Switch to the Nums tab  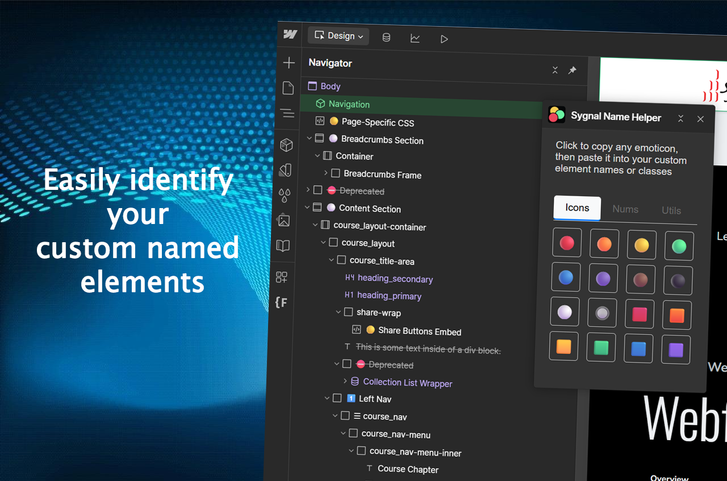[625, 209]
